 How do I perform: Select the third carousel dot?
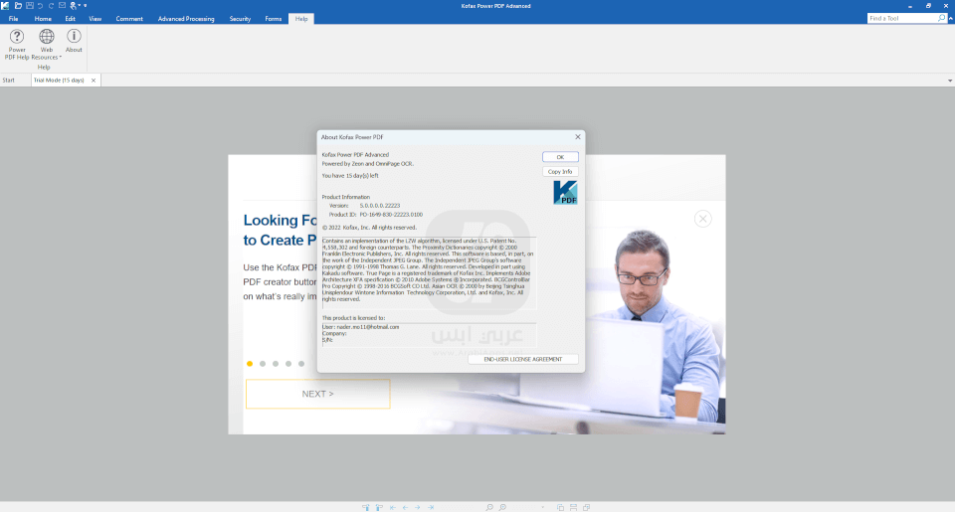(x=276, y=364)
